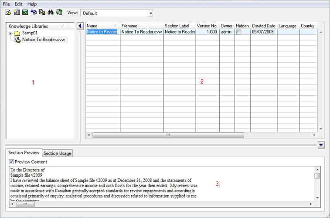Click the first toolbar icon with yellow star

pyautogui.click(x=8, y=13)
